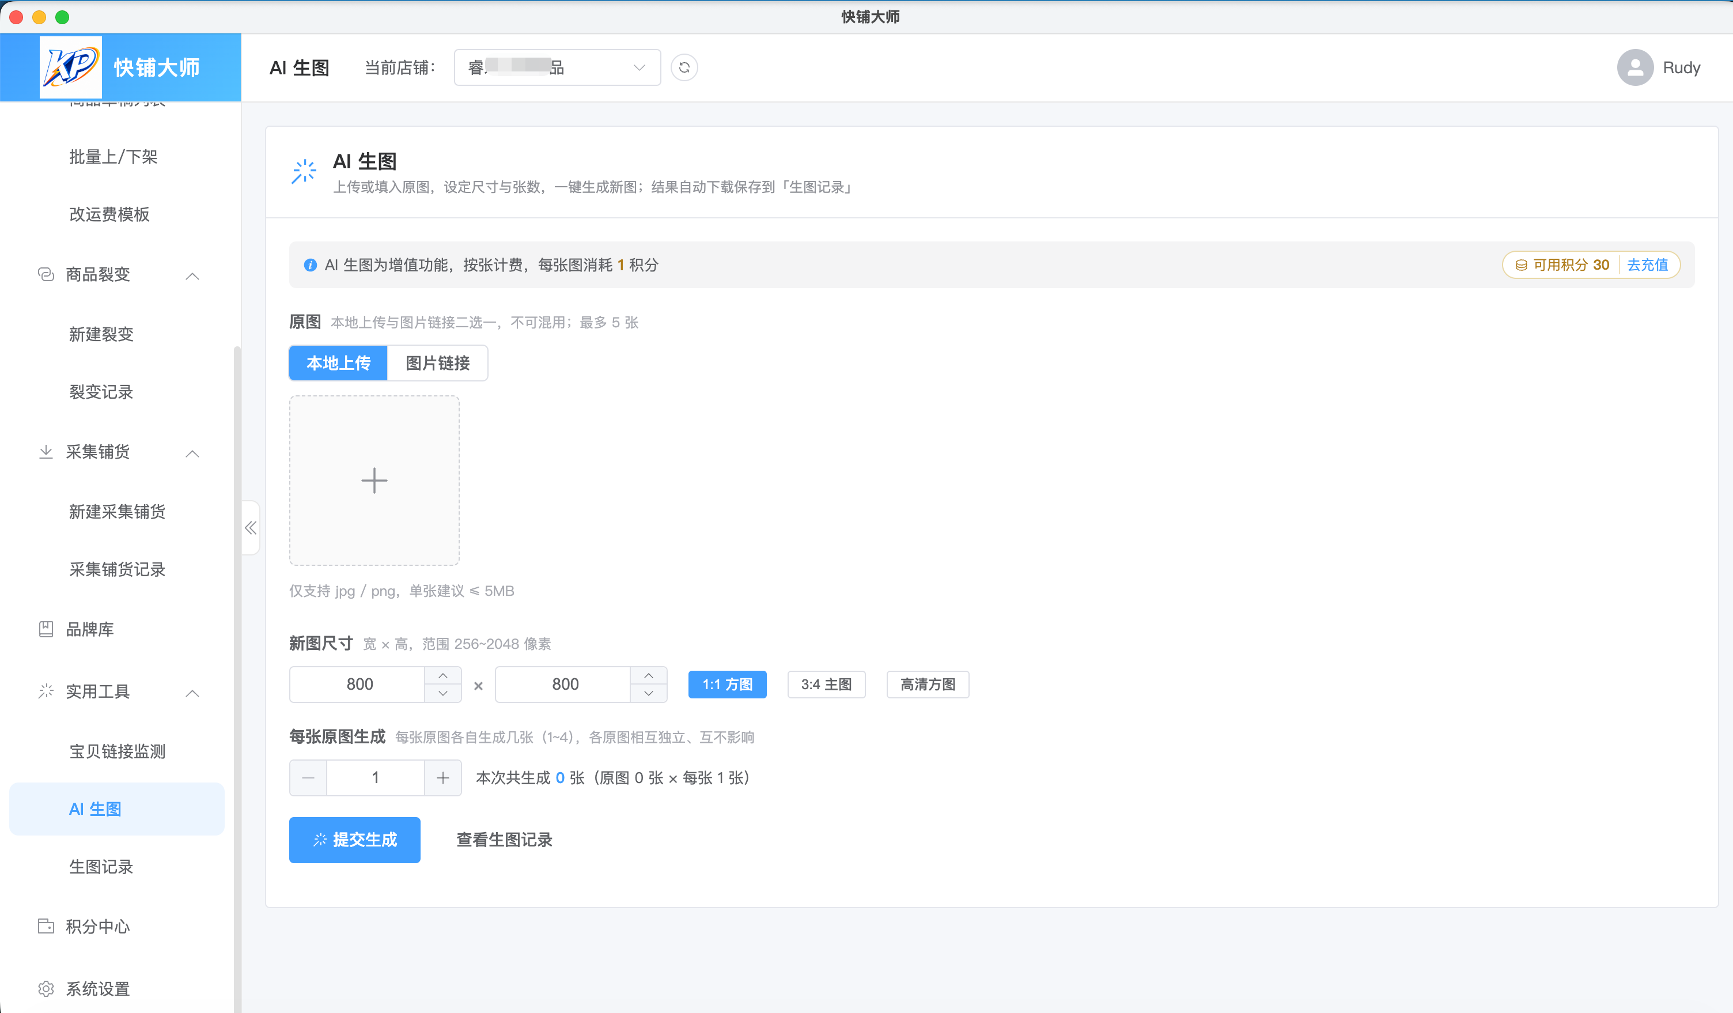This screenshot has width=1733, height=1013.
Task: Decrease width value with down arrow
Action: 443,693
